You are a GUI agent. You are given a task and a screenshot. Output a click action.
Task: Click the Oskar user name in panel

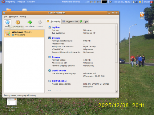tap(147, 2)
